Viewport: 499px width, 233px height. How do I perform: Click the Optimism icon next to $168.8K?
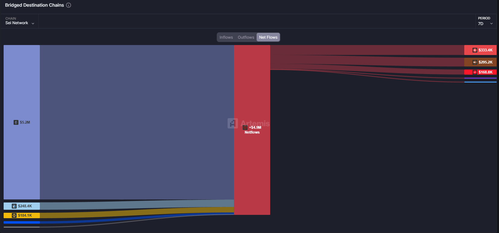(x=475, y=72)
